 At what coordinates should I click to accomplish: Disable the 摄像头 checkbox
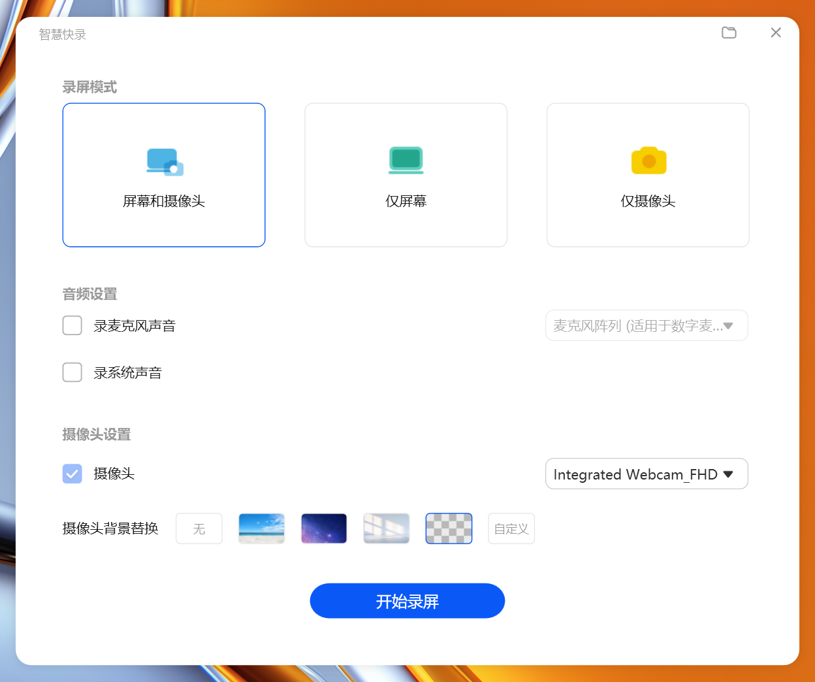(x=72, y=474)
